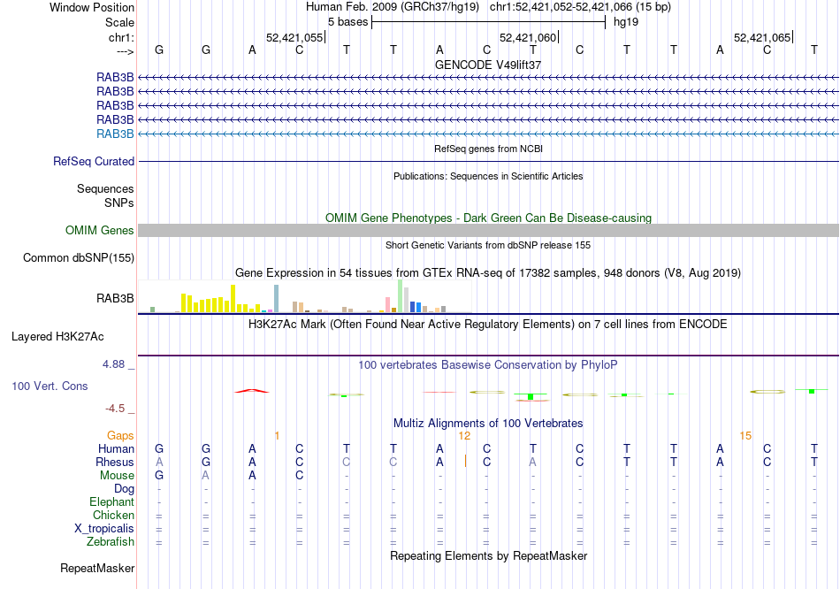
Task: Click the 4.88 PhyloP upper scale value
Action: tap(113, 364)
